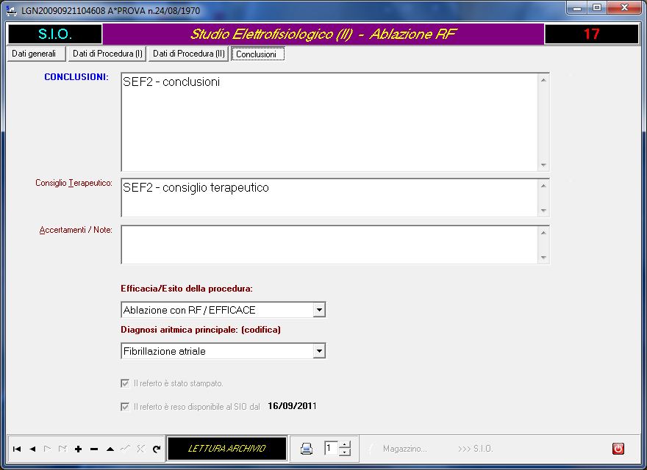Print the report with printer icon
647x470 pixels.
coord(306,449)
